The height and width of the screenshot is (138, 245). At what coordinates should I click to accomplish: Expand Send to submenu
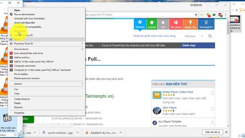(x=47, y=84)
